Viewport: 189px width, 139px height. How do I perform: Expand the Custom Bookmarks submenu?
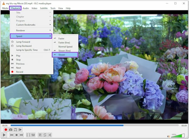[31, 25]
